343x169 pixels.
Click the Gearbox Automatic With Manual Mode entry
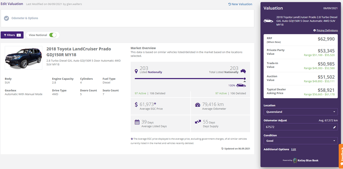click(x=24, y=92)
